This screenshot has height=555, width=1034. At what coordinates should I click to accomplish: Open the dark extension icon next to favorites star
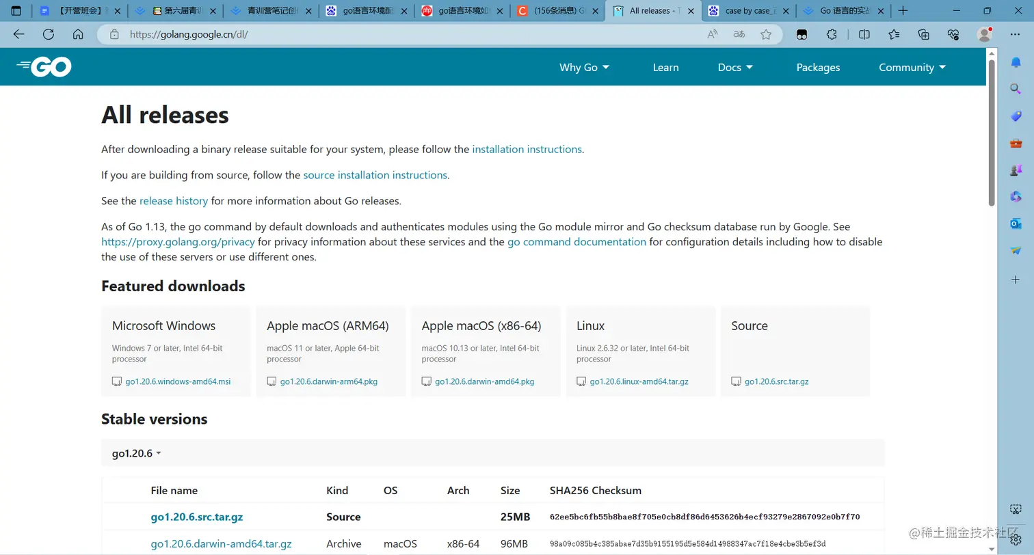tap(802, 34)
